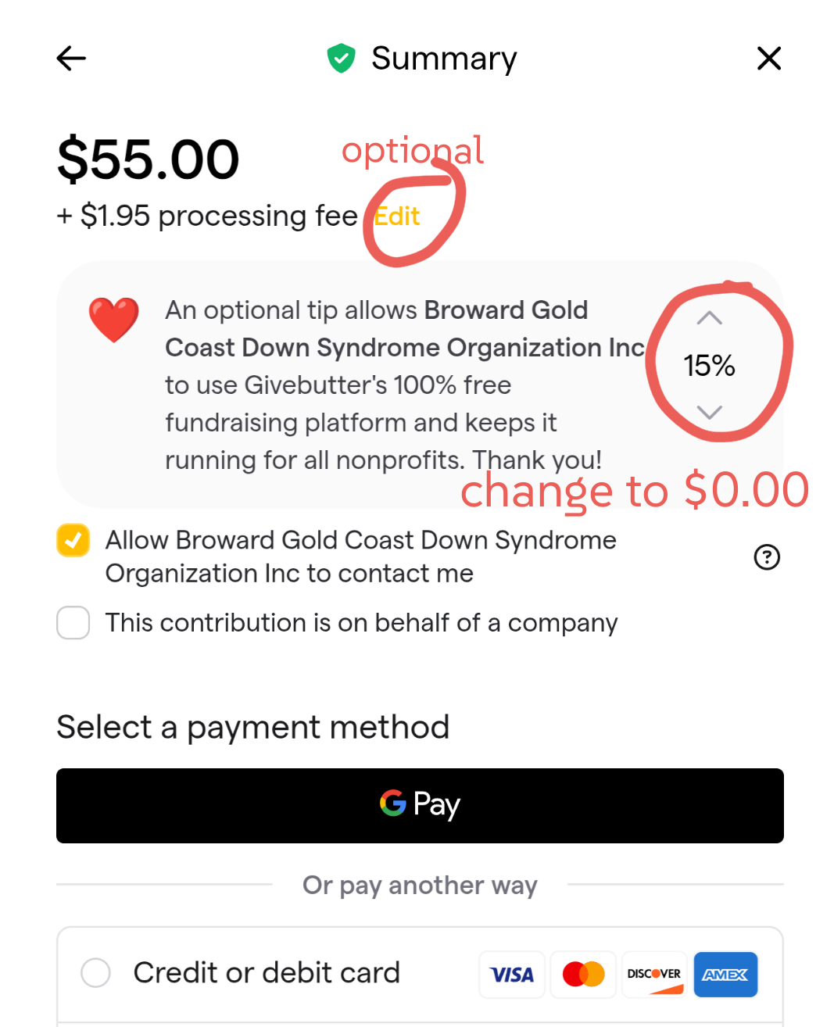This screenshot has width=834, height=1027.
Task: Uncheck the allow contact me checkbox
Action: [x=73, y=540]
